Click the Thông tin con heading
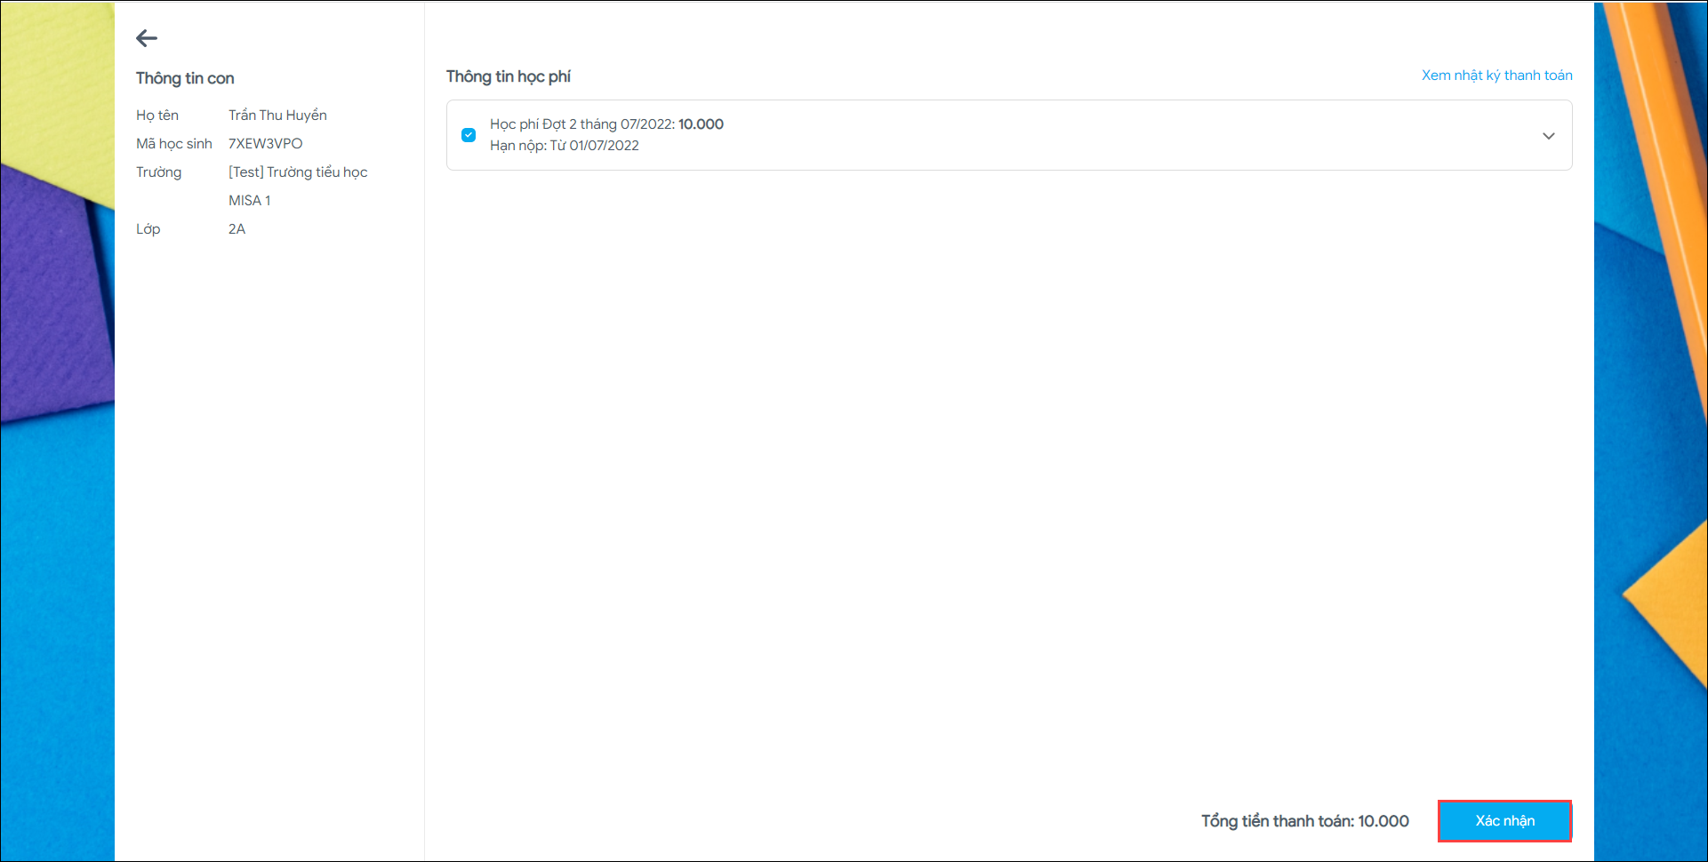The height and width of the screenshot is (862, 1708). click(185, 78)
